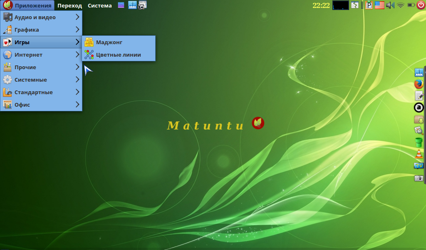Click the clock showing 22:22
426x250 pixels.
pos(321,5)
